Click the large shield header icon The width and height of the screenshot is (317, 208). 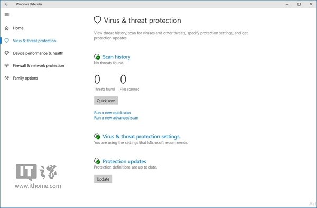coord(97,20)
